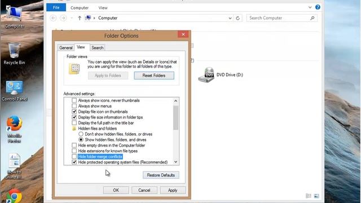361x203 pixels.
Task: Uncheck Display file icon on thumbnails
Action: point(74,112)
